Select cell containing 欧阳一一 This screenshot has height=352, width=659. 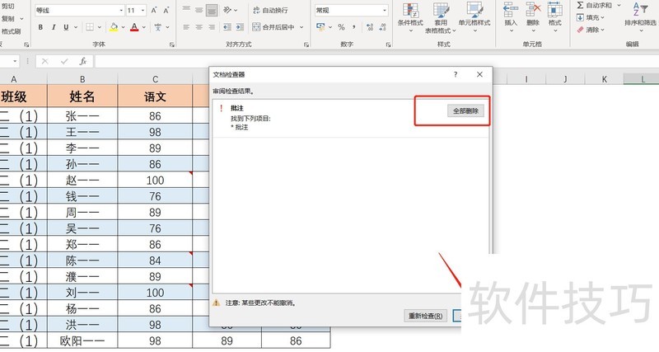point(82,340)
